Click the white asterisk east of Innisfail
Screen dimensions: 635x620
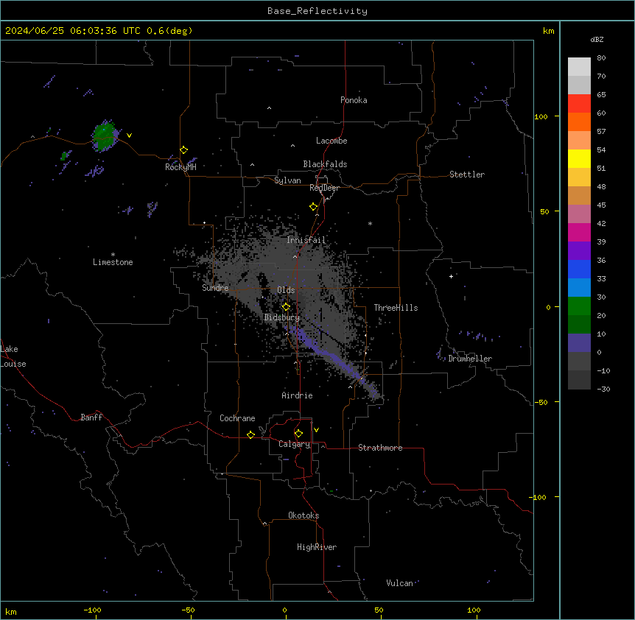pos(370,223)
